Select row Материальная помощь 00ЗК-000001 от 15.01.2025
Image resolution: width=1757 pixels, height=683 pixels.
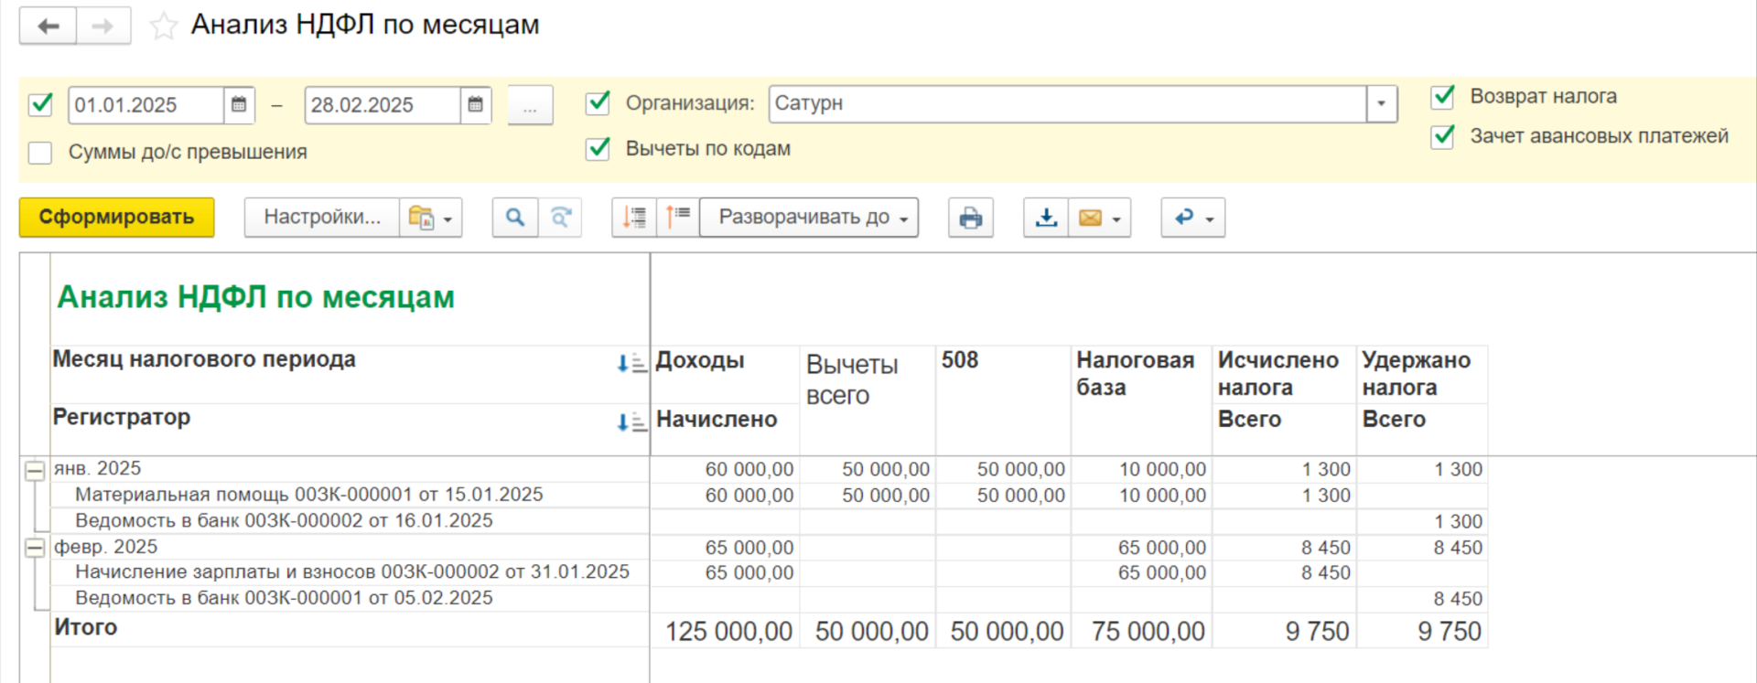point(309,495)
